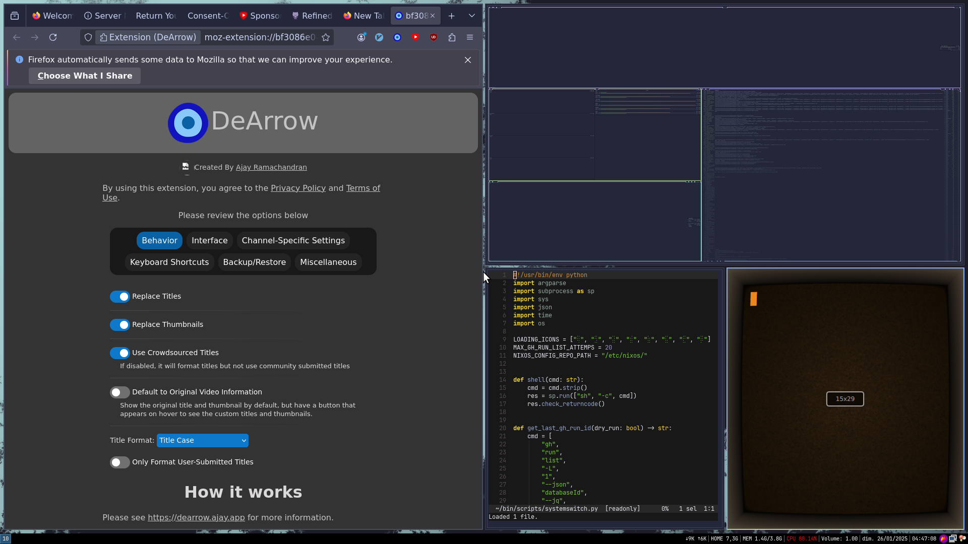
Task: Disable the Replace Titles toggle
Action: pos(120,297)
